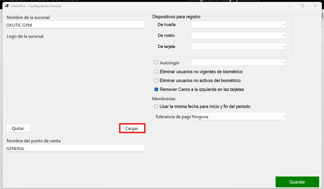Click the OkuFitPro app icon in title bar
This screenshot has height=189, width=324.
7,6
